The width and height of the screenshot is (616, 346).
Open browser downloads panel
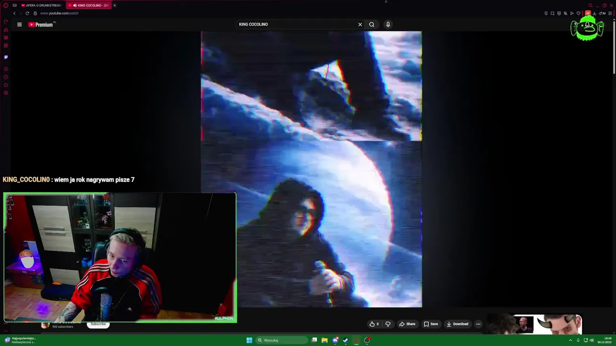[595, 13]
